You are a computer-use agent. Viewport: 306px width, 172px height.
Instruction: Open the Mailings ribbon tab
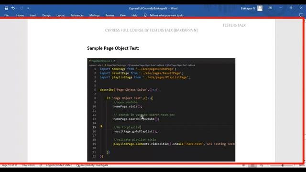(x=95, y=15)
